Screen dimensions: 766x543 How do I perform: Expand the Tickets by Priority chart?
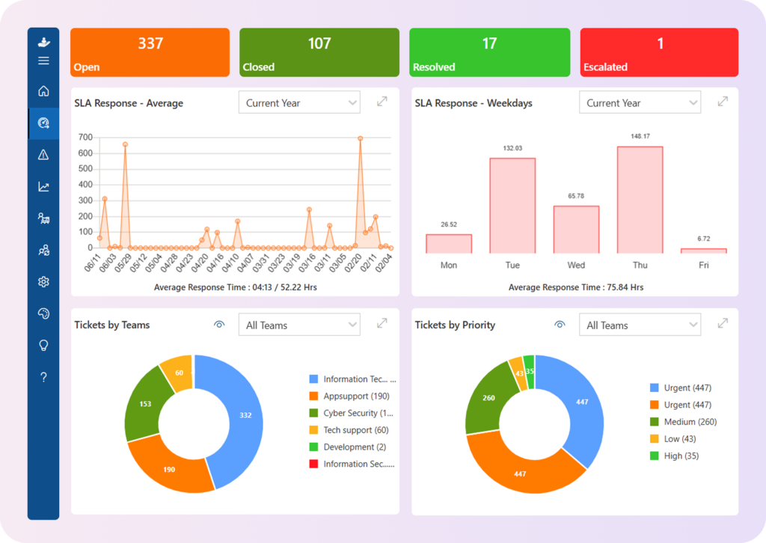click(x=723, y=323)
